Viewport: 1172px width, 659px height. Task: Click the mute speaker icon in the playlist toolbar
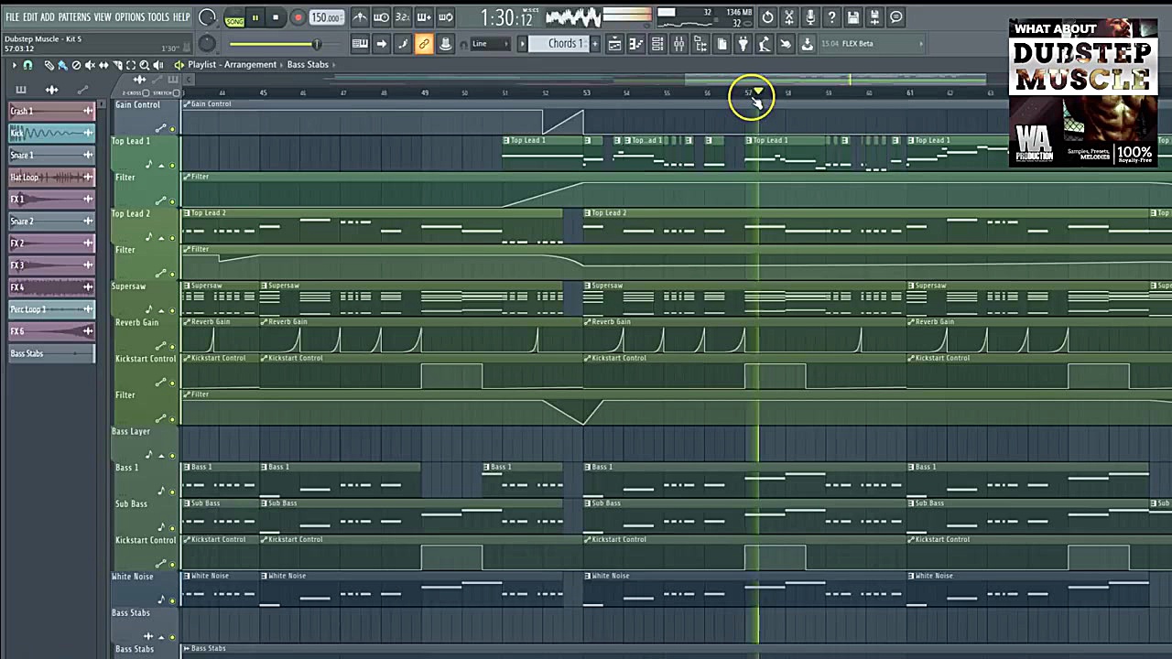coord(90,64)
